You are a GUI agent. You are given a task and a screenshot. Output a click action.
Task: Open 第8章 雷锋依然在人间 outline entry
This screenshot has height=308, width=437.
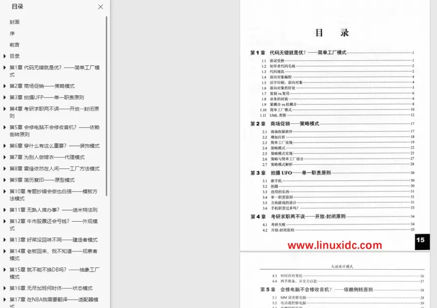(54, 168)
